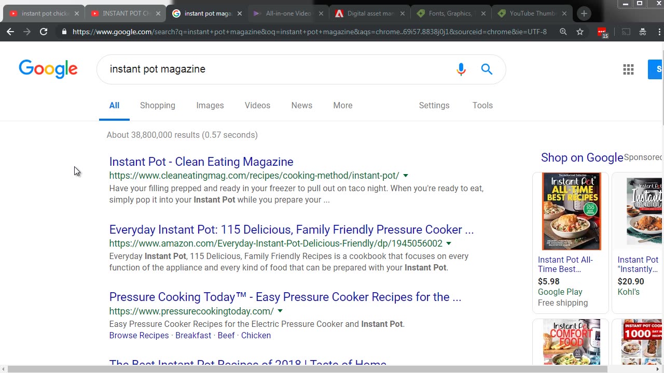The image size is (664, 373).
Task: Click the zoom magnifier icon in address bar
Action: [563, 32]
